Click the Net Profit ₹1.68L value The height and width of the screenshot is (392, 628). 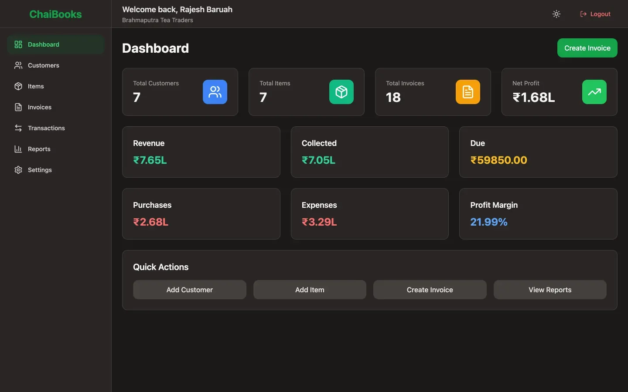point(534,97)
